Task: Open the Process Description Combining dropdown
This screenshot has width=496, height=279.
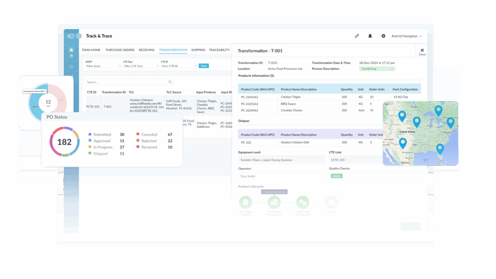Action: pos(377,69)
